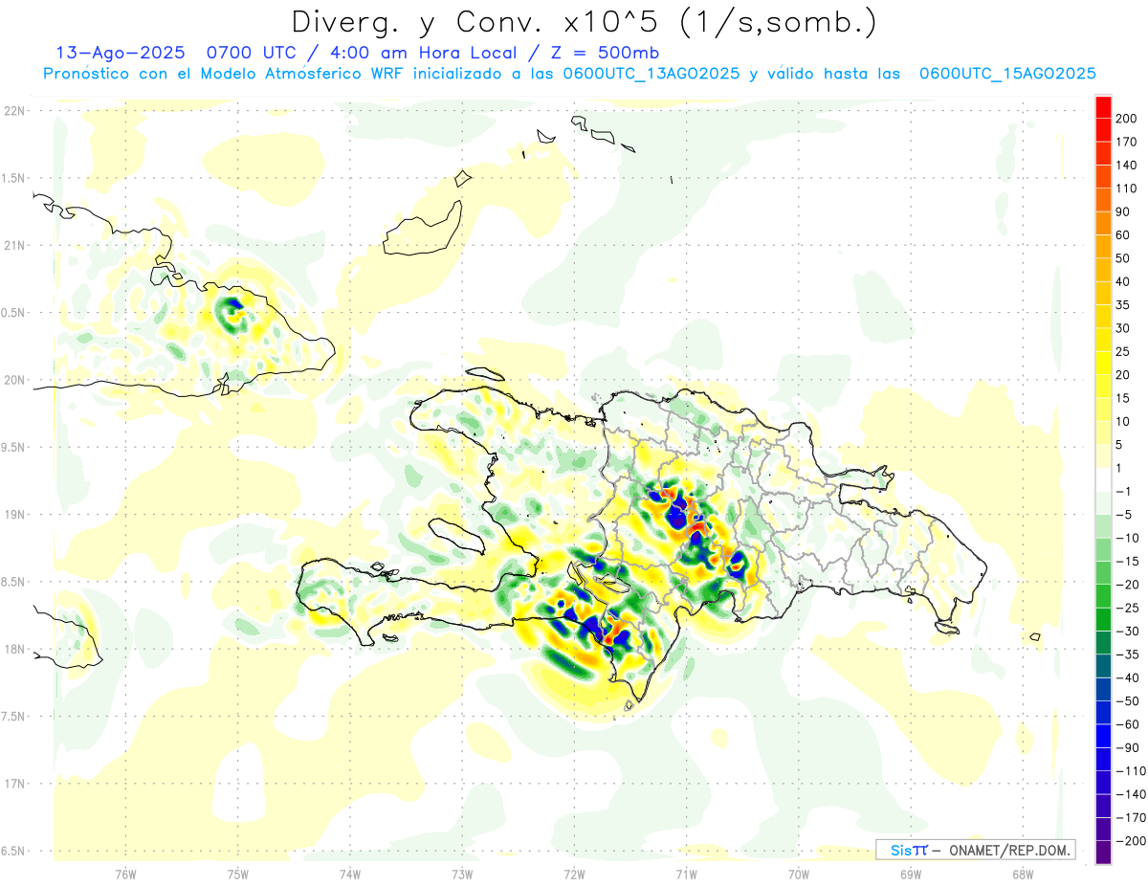Click the '75W' longitude label
This screenshot has height=887, width=1148.
click(237, 874)
